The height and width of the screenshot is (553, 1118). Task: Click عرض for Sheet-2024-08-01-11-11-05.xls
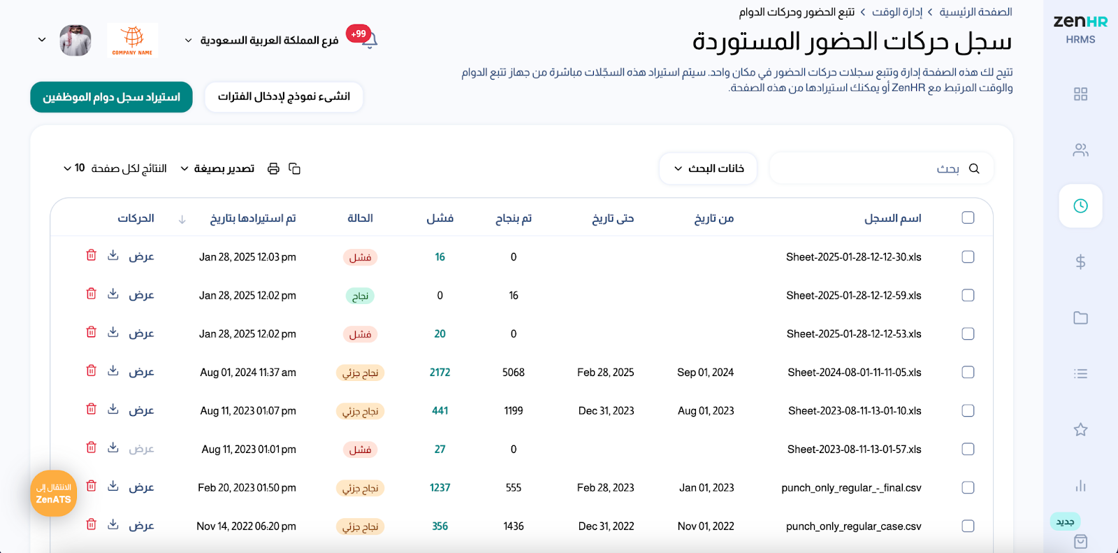coord(141,372)
